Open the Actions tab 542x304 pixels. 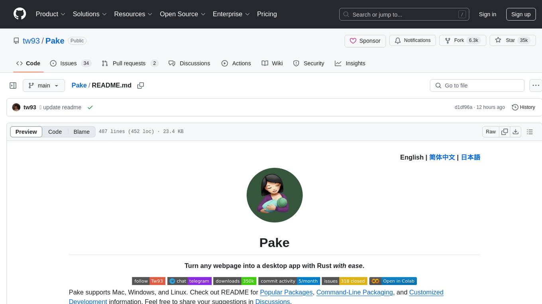click(236, 63)
